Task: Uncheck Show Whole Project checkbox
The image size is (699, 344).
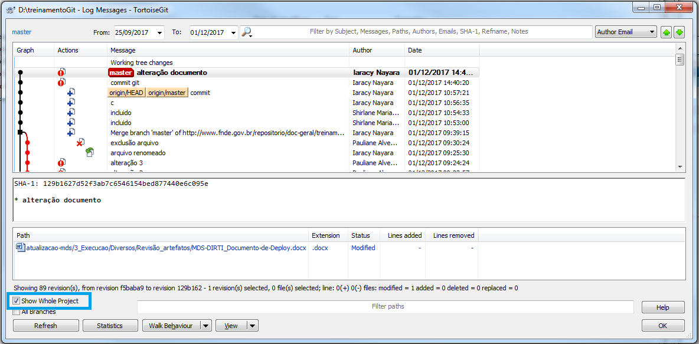Action: tap(17, 301)
